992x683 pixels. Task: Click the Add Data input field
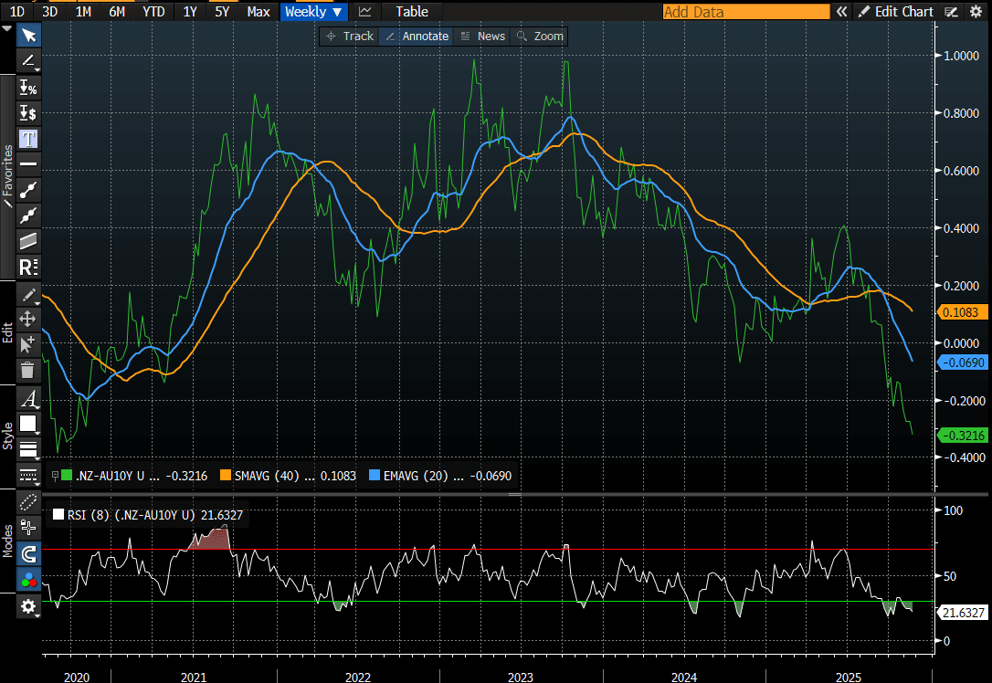coord(745,12)
